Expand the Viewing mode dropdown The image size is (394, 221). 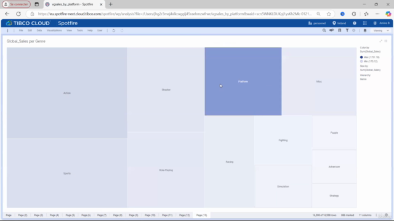coord(380,31)
